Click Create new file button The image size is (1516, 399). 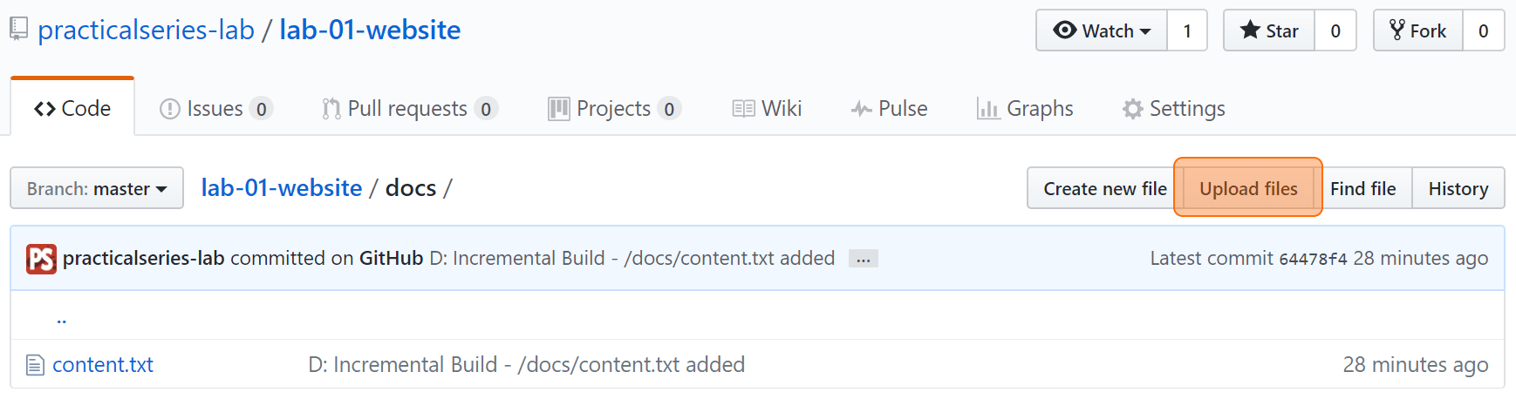[x=1105, y=188]
